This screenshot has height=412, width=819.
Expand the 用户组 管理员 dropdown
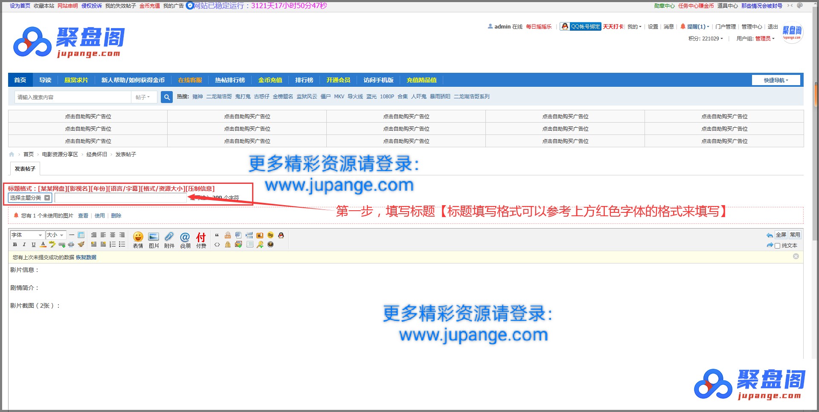755,38
